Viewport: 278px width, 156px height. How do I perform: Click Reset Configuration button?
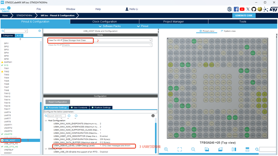(58, 102)
